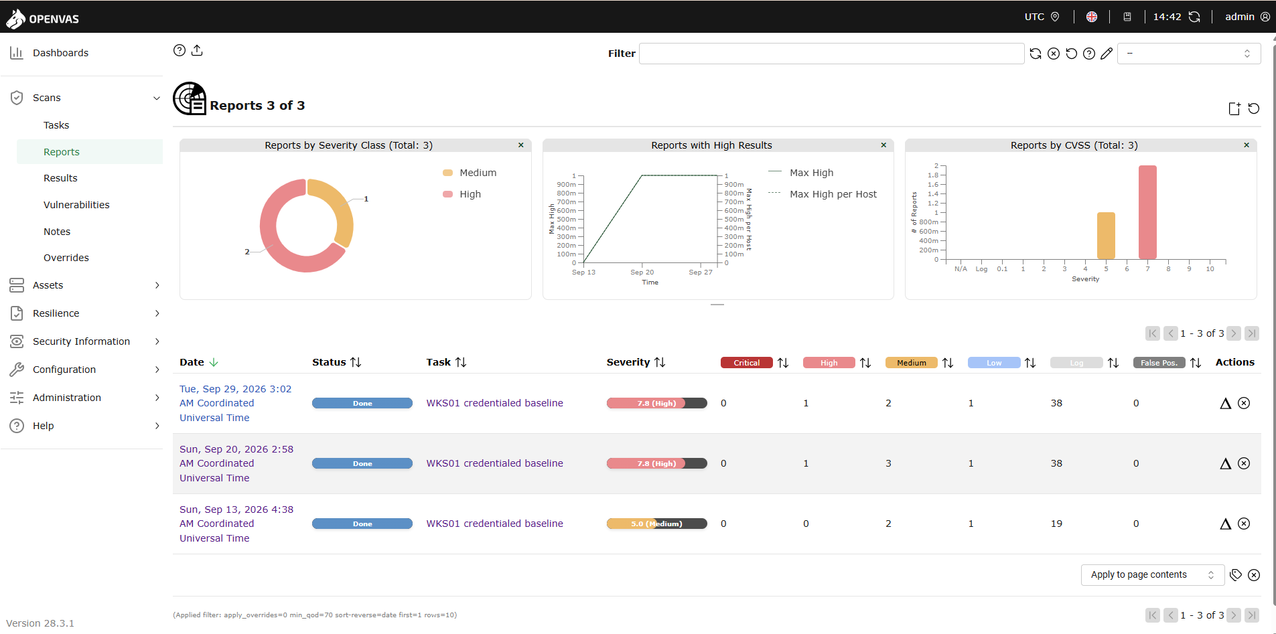Screen dimensions: 1276x634
Task: Close the Reports by CVSS chart
Action: (x=1247, y=145)
